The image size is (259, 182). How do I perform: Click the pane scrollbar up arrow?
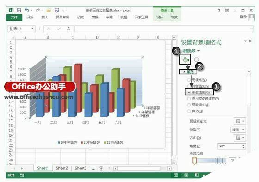point(249,72)
